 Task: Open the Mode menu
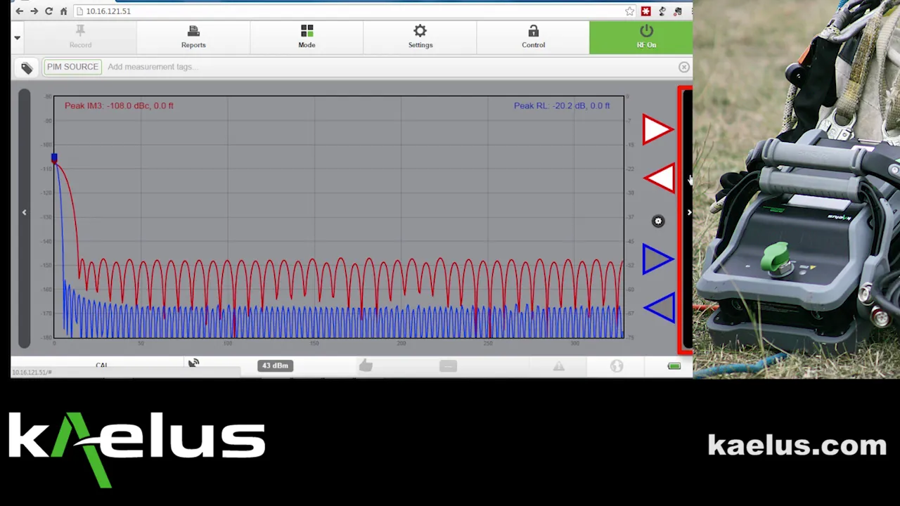307,37
